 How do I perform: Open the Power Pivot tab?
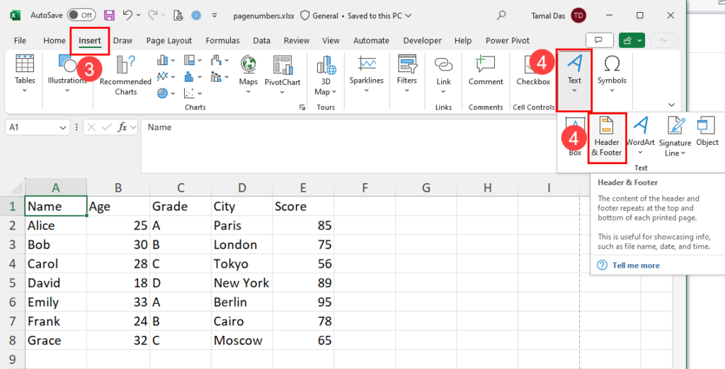click(x=507, y=40)
